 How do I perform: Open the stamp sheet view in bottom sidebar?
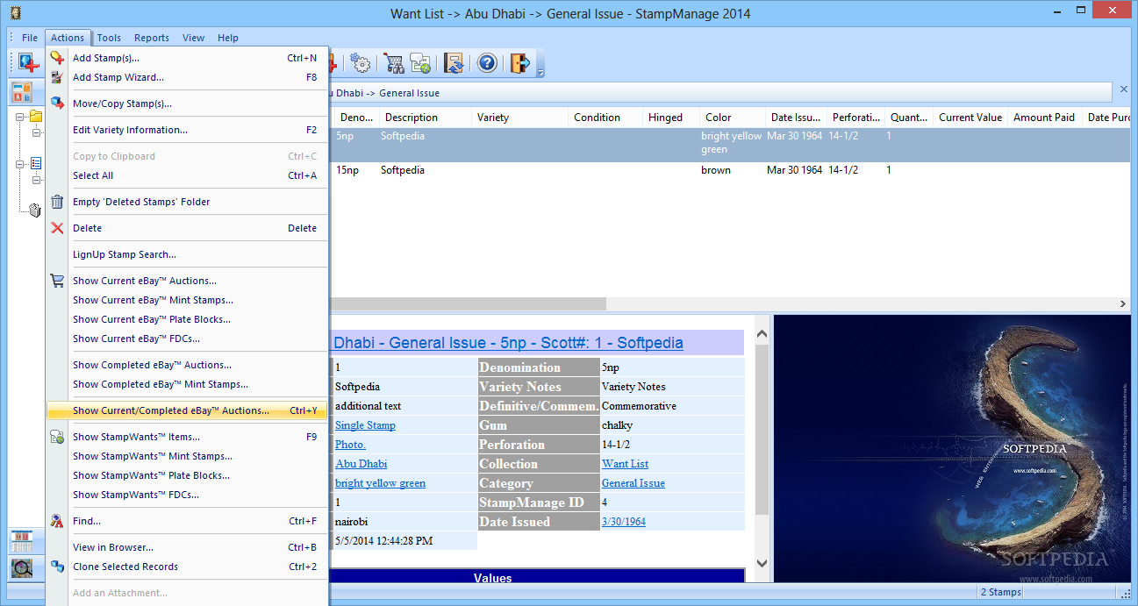22,541
